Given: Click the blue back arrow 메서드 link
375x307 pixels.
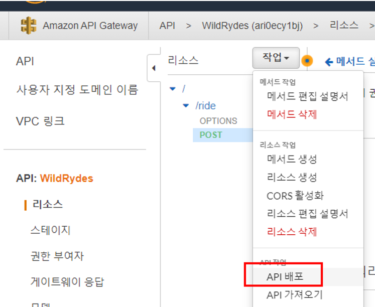Looking at the screenshot, I should 350,62.
